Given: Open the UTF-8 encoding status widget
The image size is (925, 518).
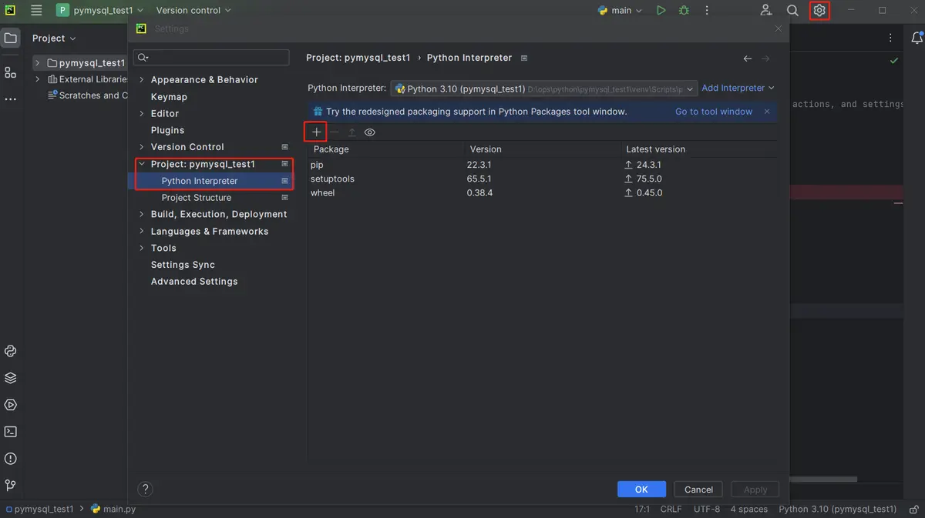Looking at the screenshot, I should [707, 510].
